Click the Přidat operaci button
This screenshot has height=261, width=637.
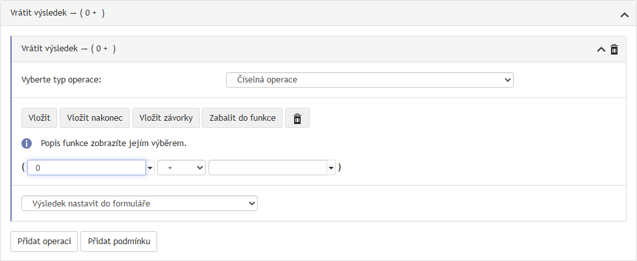44,242
